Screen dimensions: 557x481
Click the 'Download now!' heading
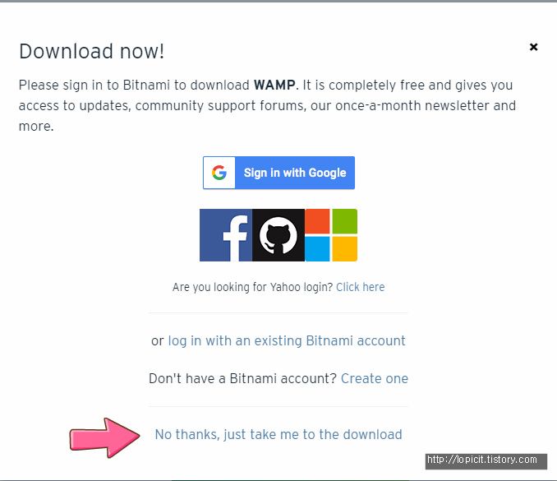(92, 51)
